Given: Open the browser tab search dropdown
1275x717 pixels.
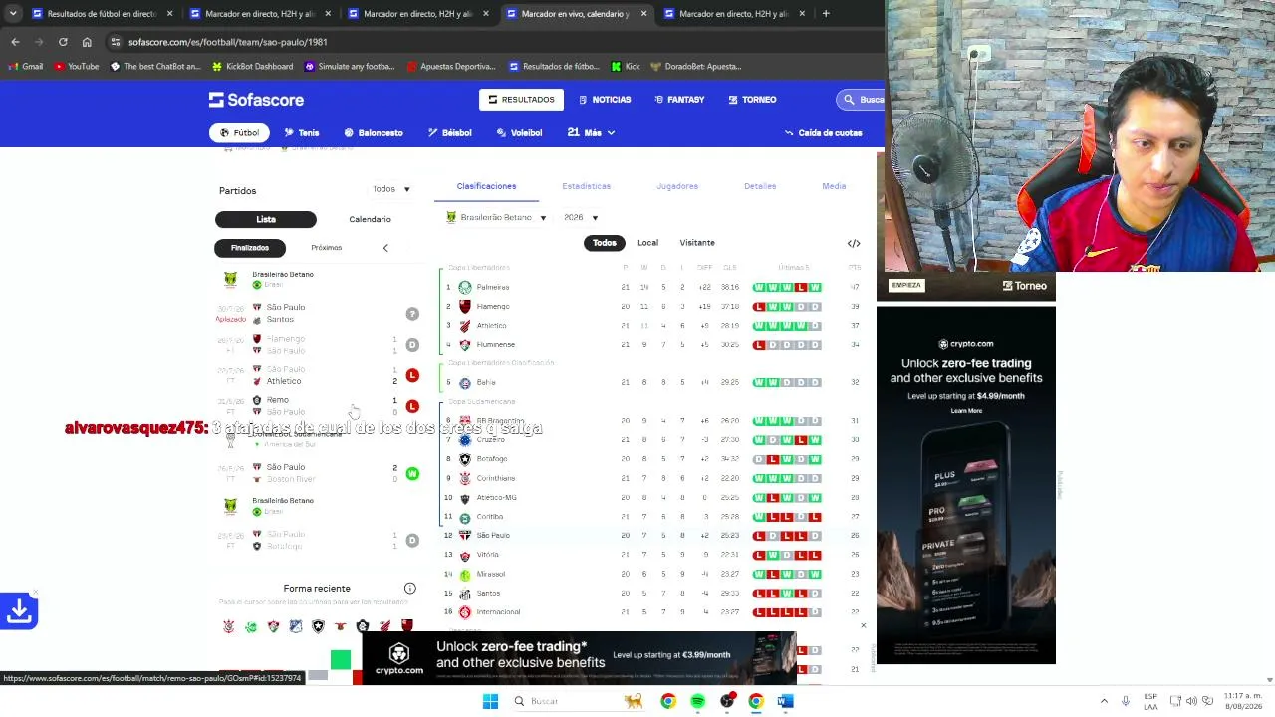Looking at the screenshot, I should coord(13,14).
